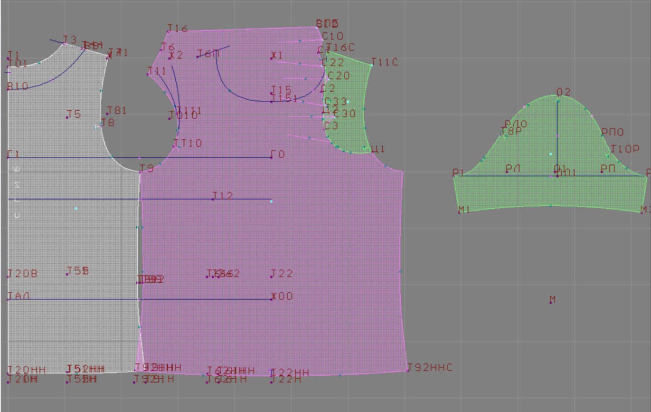Select point РП0 on the sleeve cap
Viewport: 651px width, 412px height.
(602, 136)
